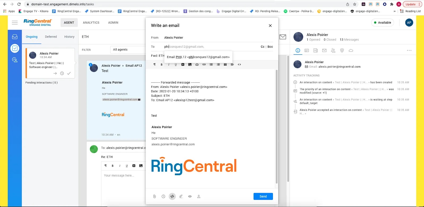The image size is (424, 207).
Task: Click the tasks checkmark icon in the left sidebar
Action: tap(15, 48)
